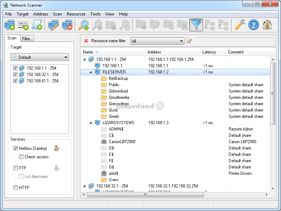The height and width of the screenshot is (211, 281).
Task: Click FTP user credentials icon
Action: [57, 168]
